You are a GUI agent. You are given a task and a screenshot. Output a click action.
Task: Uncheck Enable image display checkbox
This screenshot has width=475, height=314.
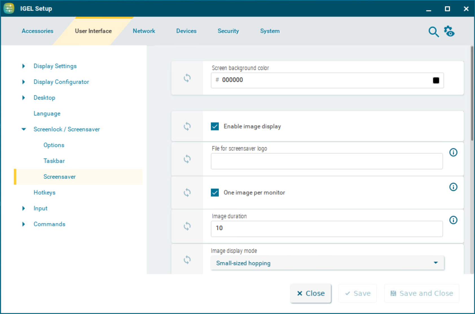pos(215,126)
